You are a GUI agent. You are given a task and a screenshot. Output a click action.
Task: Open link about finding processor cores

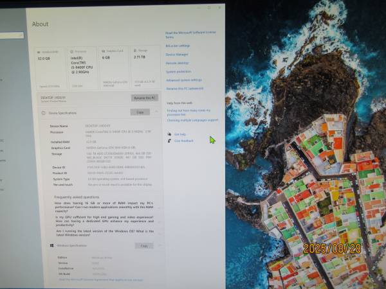tap(188, 112)
